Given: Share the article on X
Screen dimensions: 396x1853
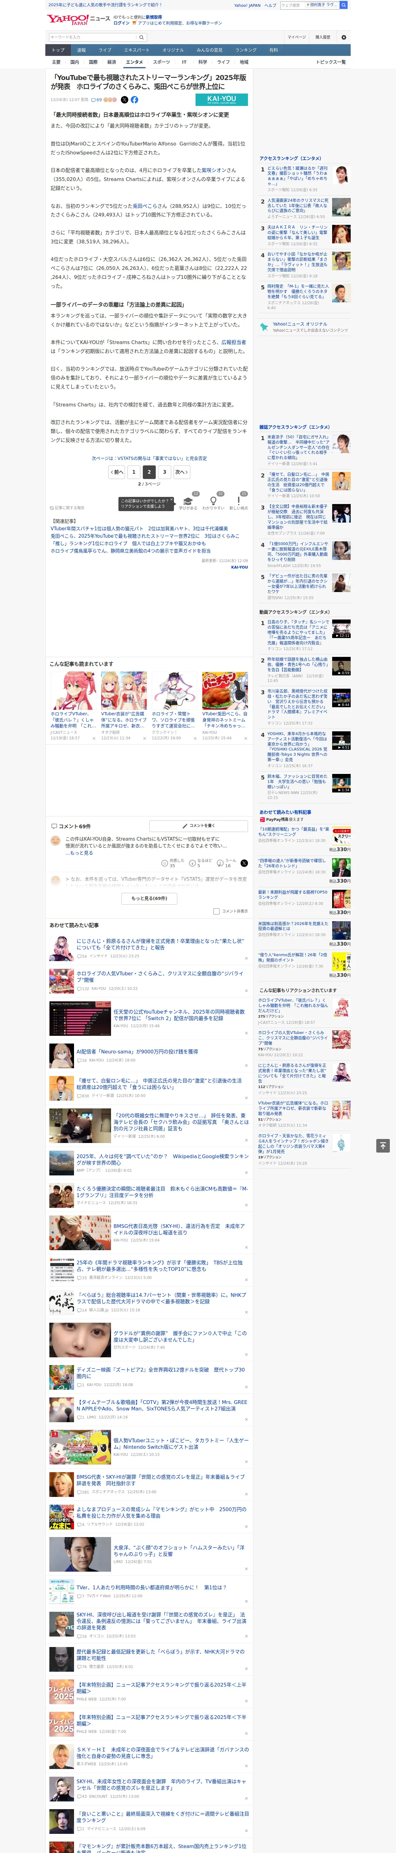Looking at the screenshot, I should click(x=124, y=100).
